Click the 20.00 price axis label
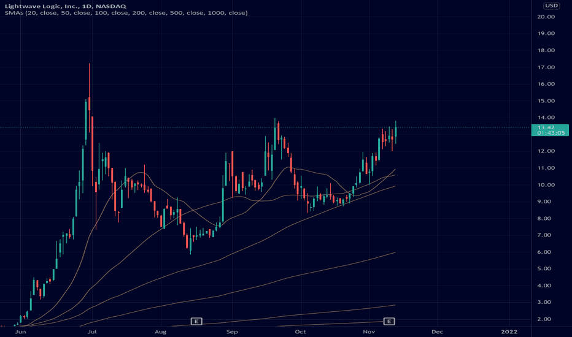Screen dimensions: 572x337 click(546, 17)
